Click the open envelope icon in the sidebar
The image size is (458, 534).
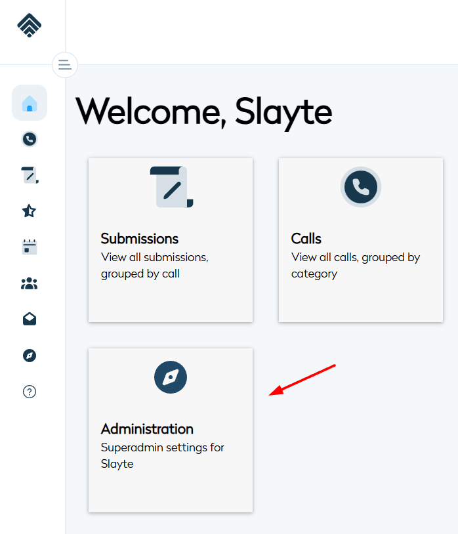pyautogui.click(x=30, y=319)
